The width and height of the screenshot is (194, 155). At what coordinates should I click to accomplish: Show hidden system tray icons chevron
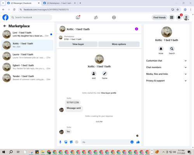pos(163,152)
